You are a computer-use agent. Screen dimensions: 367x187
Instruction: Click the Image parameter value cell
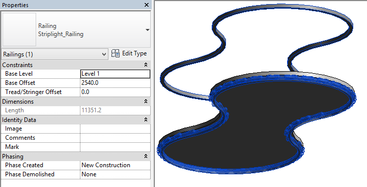pos(115,129)
